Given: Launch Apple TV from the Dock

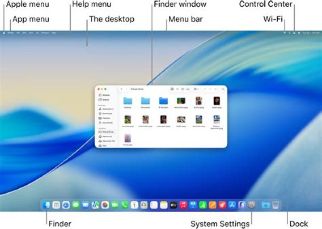Looking at the screenshot, I should (174, 205).
